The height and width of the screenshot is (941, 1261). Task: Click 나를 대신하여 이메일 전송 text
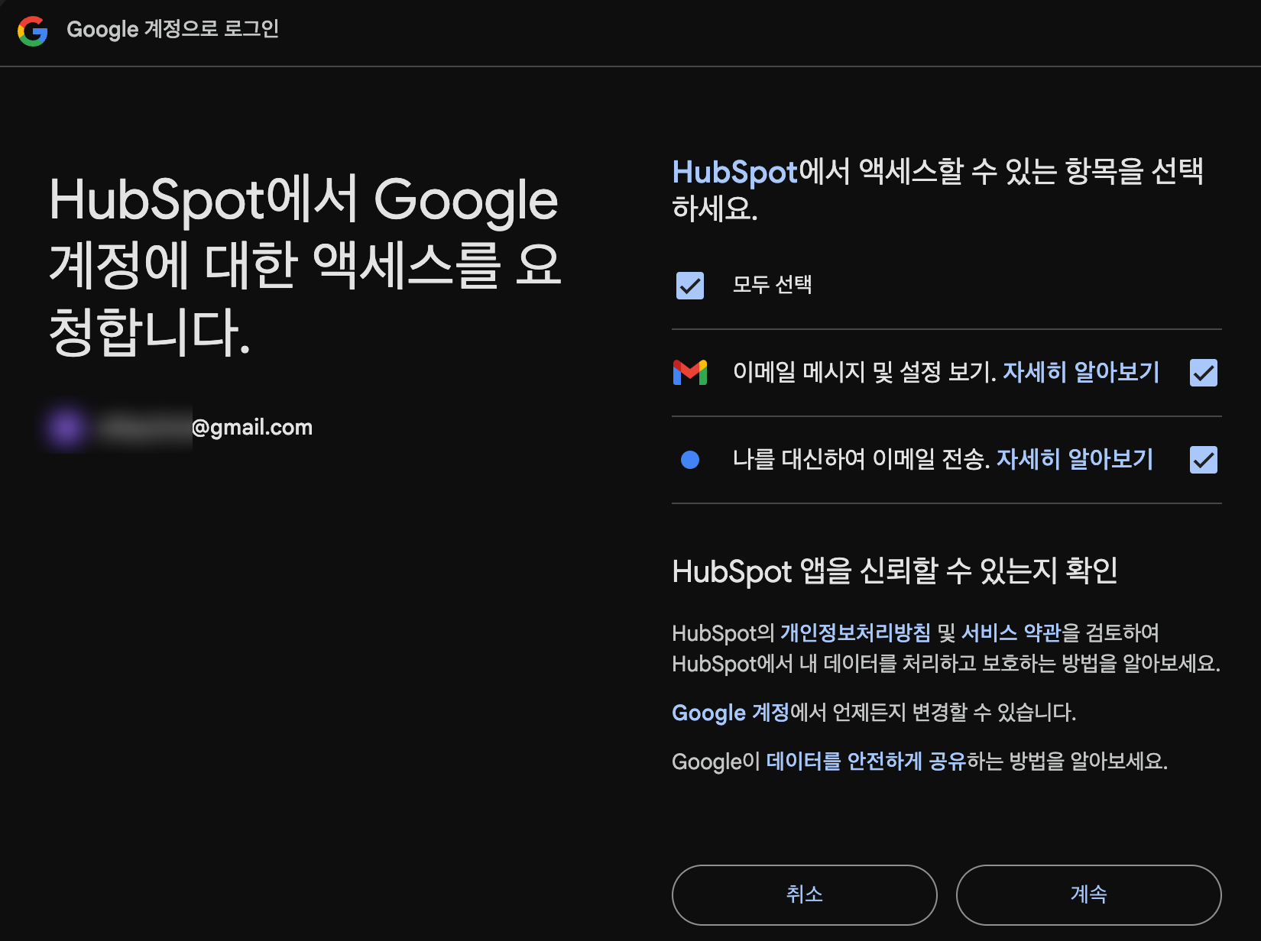[x=861, y=460]
